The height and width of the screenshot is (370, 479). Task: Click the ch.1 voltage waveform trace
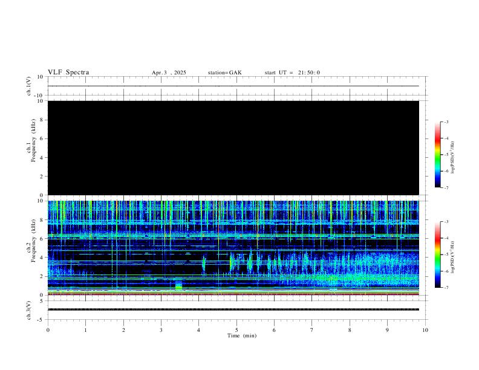tap(233, 86)
